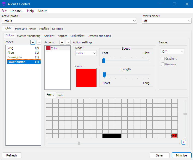Open the About menu
The width and height of the screenshot is (193, 160).
point(42,11)
